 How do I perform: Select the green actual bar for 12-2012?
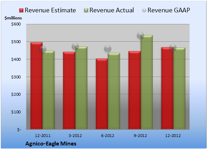point(179,88)
